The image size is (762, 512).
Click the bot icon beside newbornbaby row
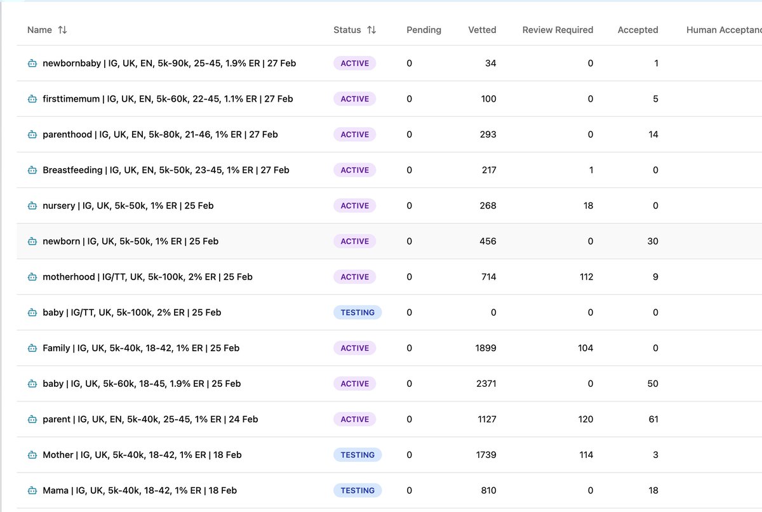(x=32, y=64)
